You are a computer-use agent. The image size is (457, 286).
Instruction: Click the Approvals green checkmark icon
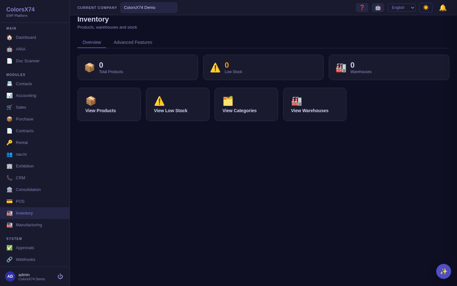tap(10, 248)
